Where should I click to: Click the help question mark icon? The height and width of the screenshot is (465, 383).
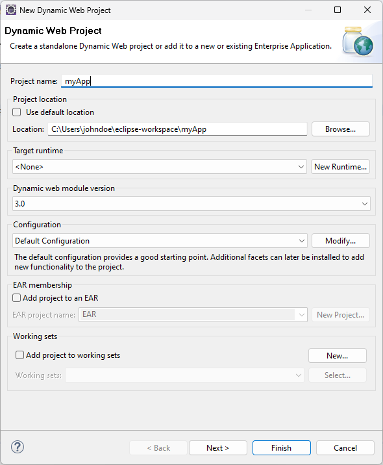tap(18, 447)
